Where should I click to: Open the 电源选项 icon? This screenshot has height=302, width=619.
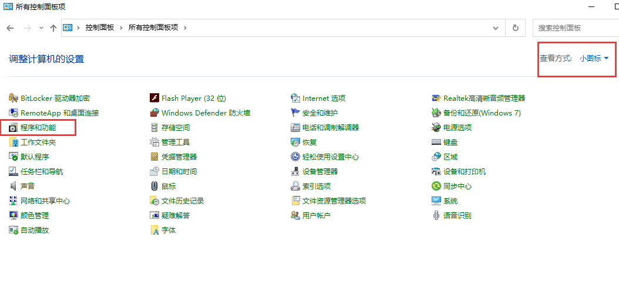click(436, 128)
